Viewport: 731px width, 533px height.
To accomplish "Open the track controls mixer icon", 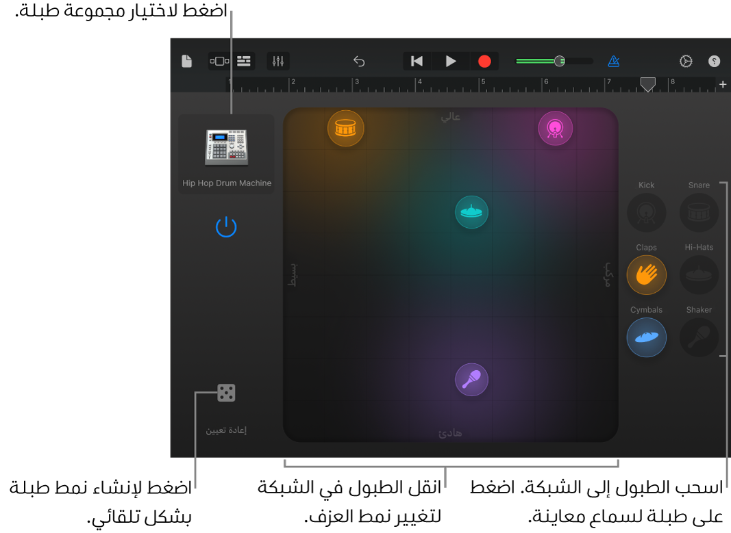I will click(278, 61).
